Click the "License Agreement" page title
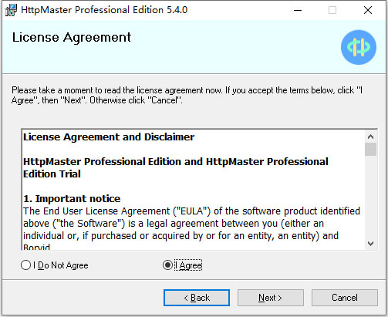The height and width of the screenshot is (317, 388). pos(72,37)
